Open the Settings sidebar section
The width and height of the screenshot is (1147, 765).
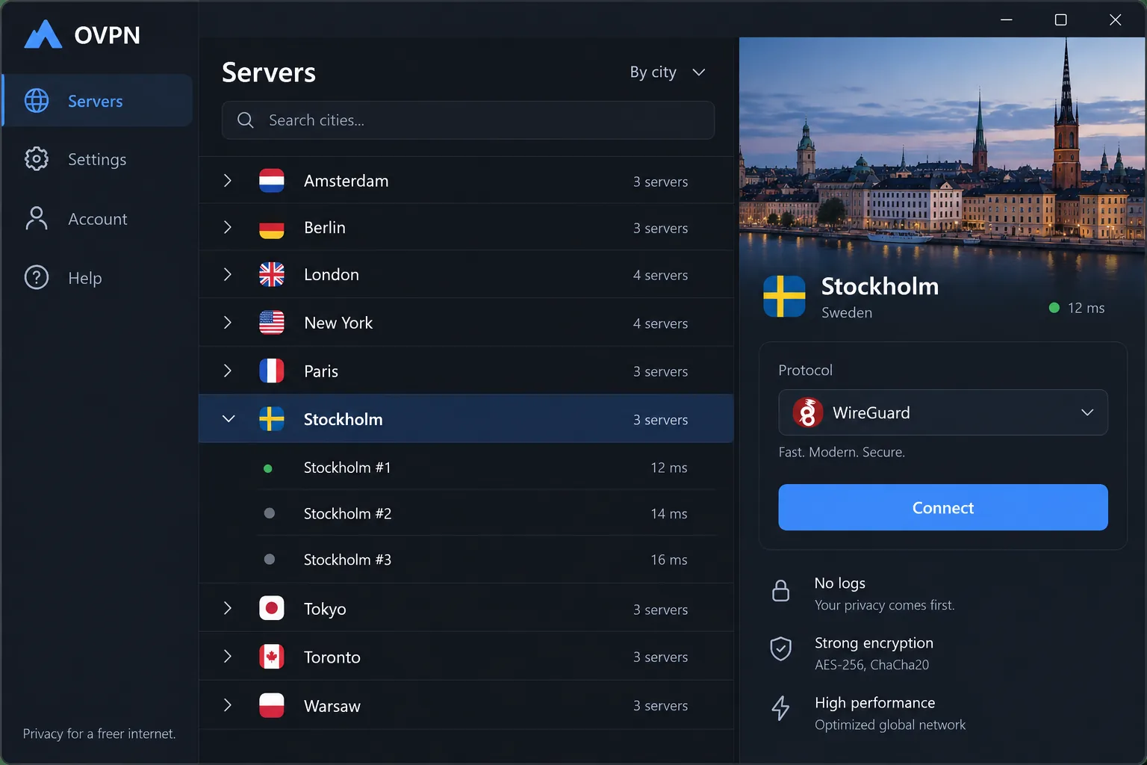[98, 159]
